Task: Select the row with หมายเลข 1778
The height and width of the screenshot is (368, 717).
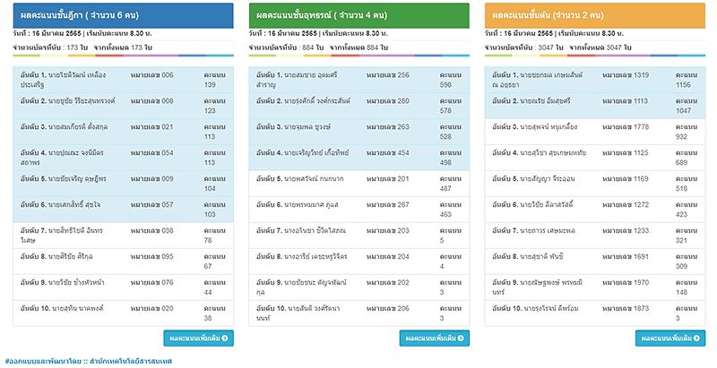Action: pos(594,132)
